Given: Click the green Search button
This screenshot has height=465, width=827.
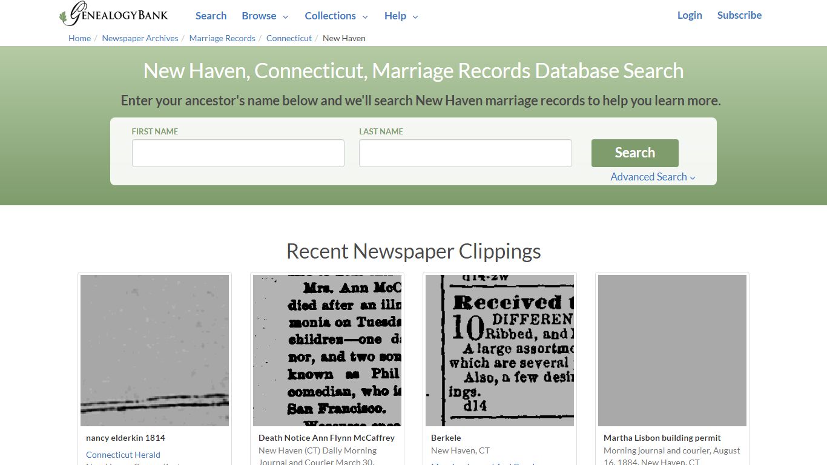Looking at the screenshot, I should [634, 153].
